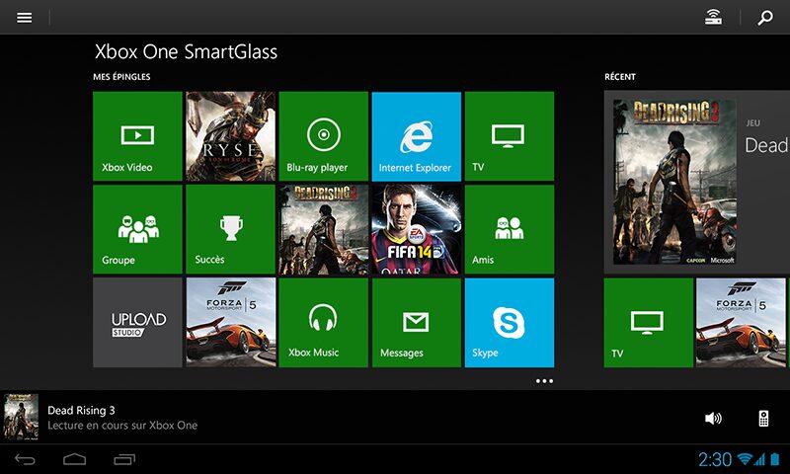Select the FIFA 14 game tile
790x474 pixels.
(416, 229)
